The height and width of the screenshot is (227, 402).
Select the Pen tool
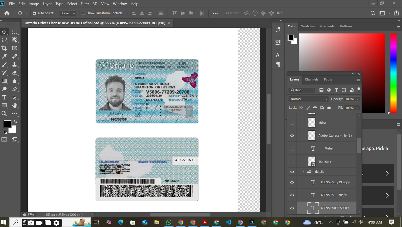click(x=15, y=89)
